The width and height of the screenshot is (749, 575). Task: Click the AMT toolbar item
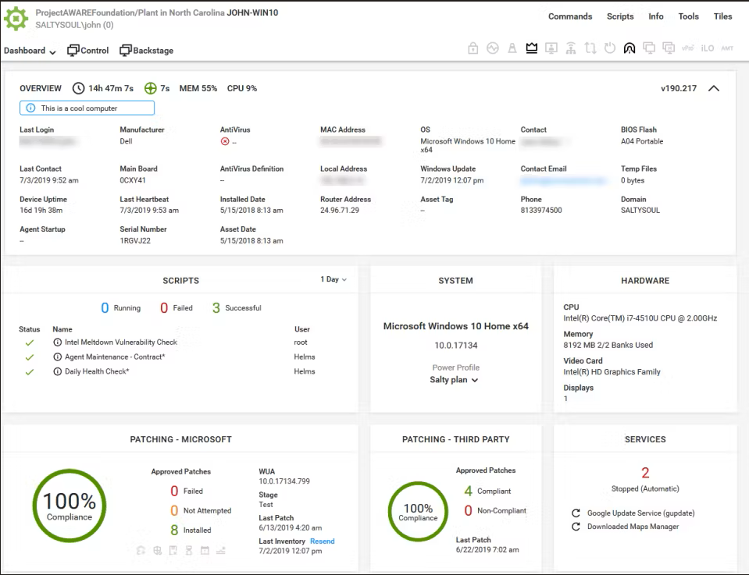pos(727,48)
